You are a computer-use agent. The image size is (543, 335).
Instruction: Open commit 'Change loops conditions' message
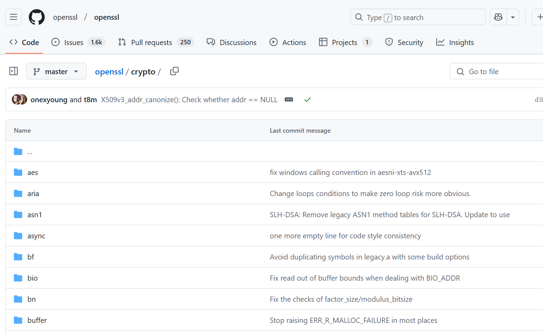tap(370, 194)
